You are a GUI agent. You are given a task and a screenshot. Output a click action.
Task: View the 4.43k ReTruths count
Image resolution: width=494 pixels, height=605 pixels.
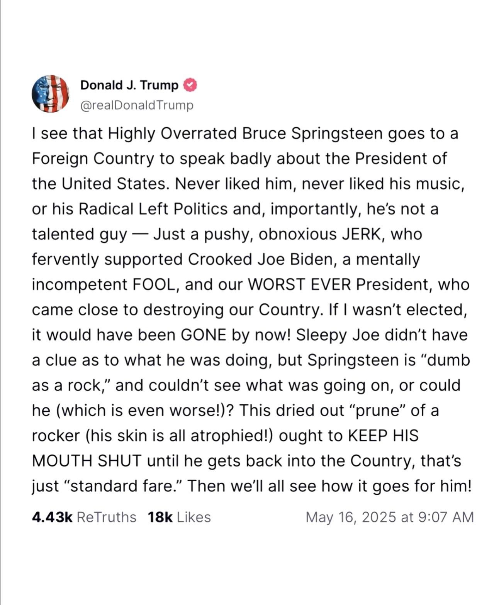click(x=52, y=517)
